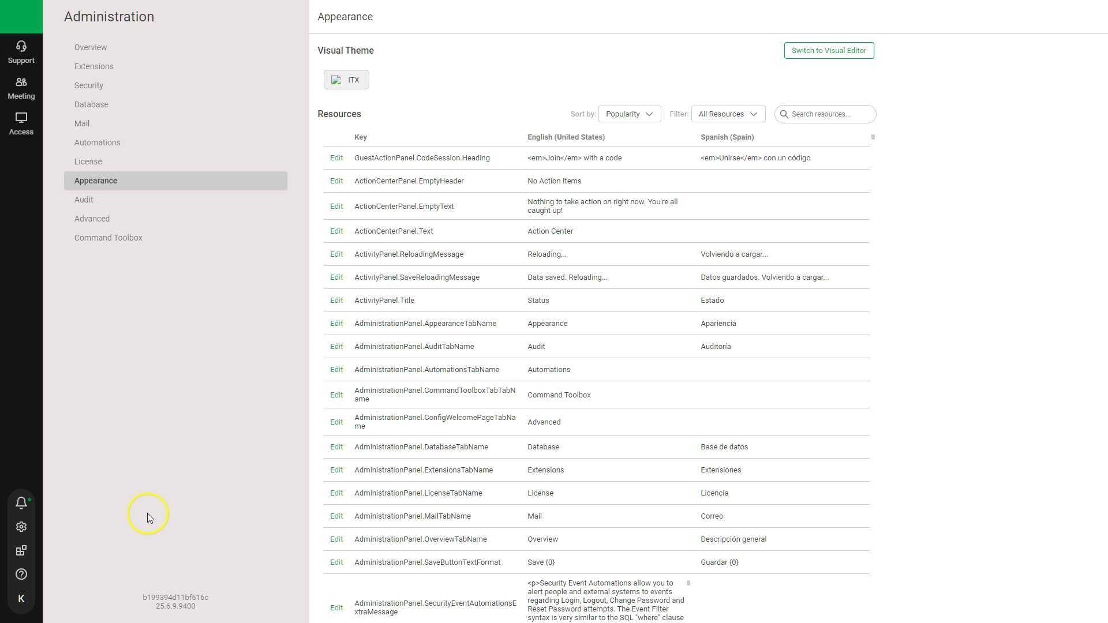The width and height of the screenshot is (1108, 623).
Task: Go to the Security admin tab
Action: [89, 85]
